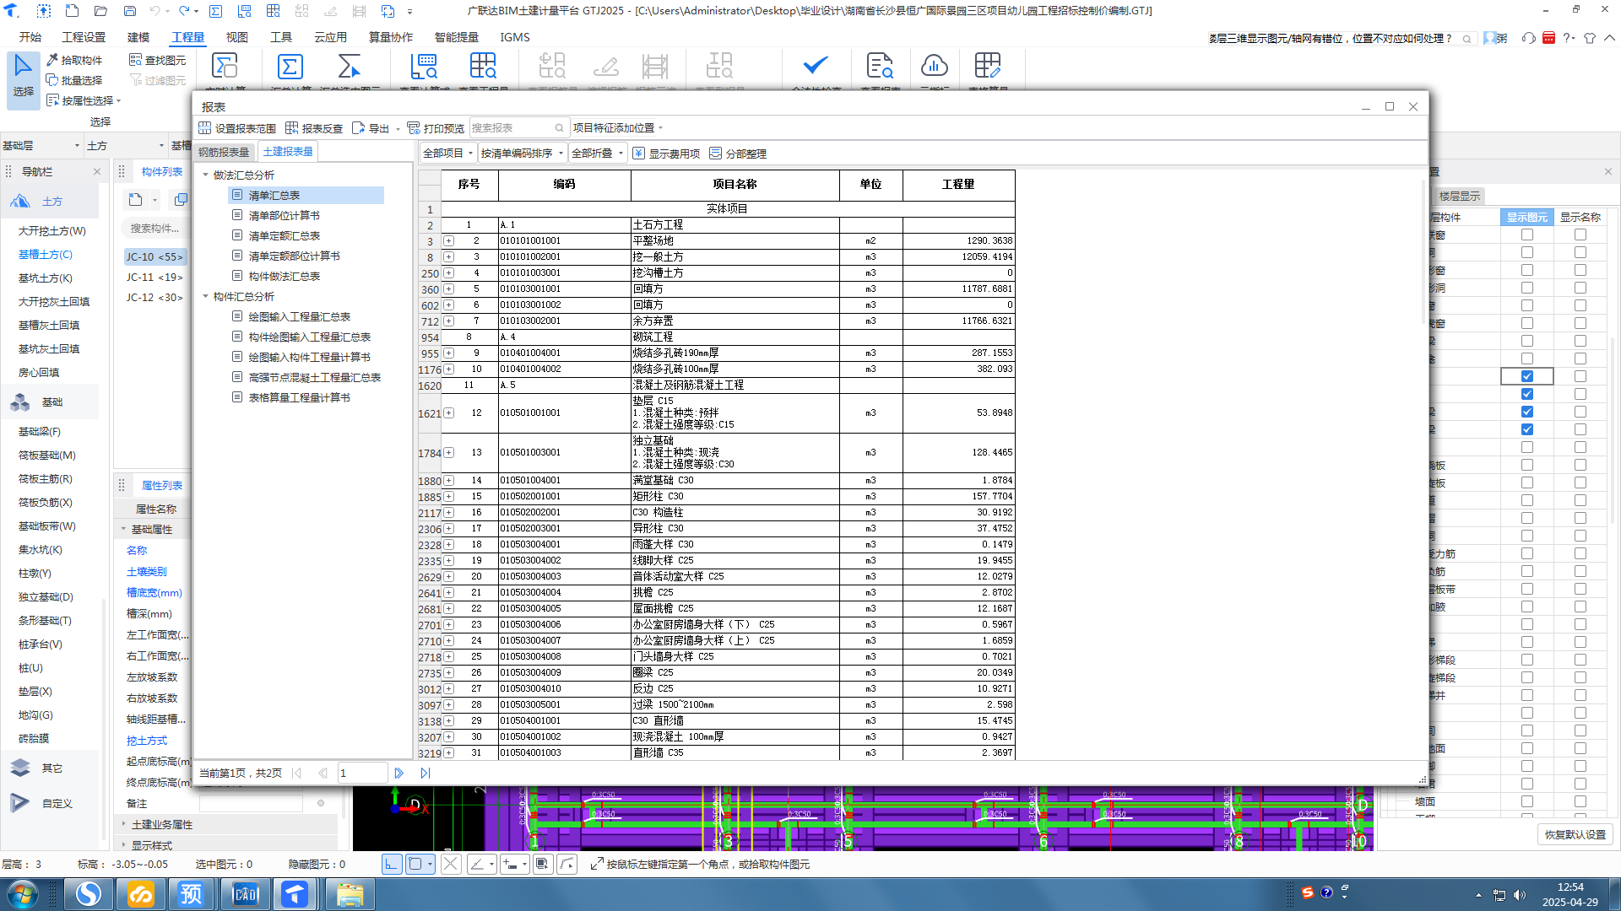1621x911 pixels.
Task: Switch to 土建报表量 tab
Action: [x=288, y=152]
